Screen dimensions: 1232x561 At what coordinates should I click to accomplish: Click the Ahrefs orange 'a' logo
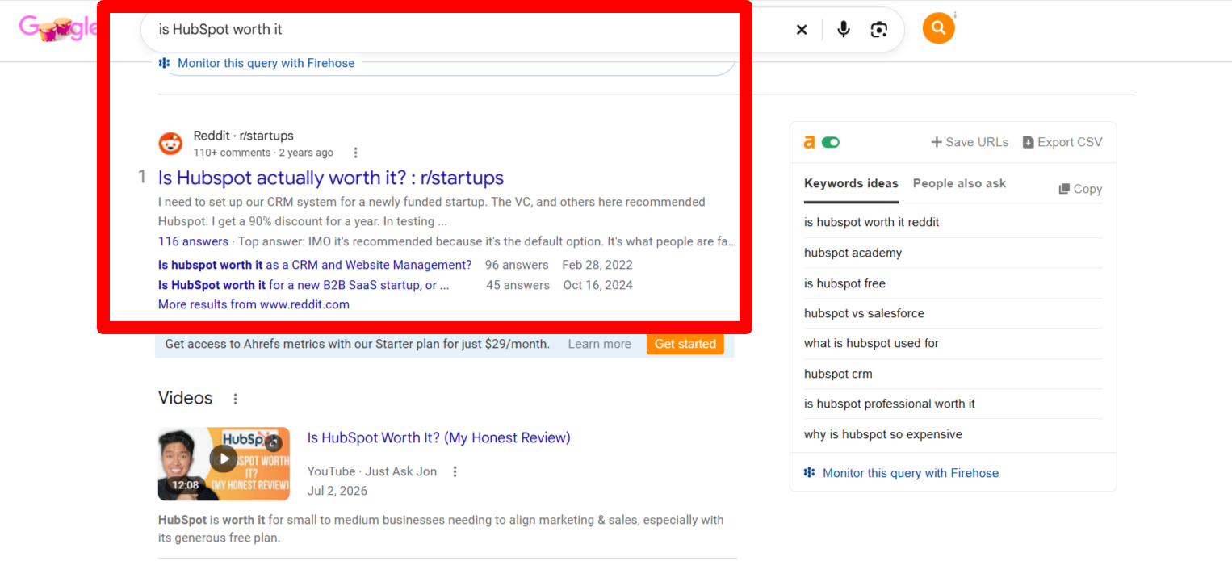[x=809, y=142]
